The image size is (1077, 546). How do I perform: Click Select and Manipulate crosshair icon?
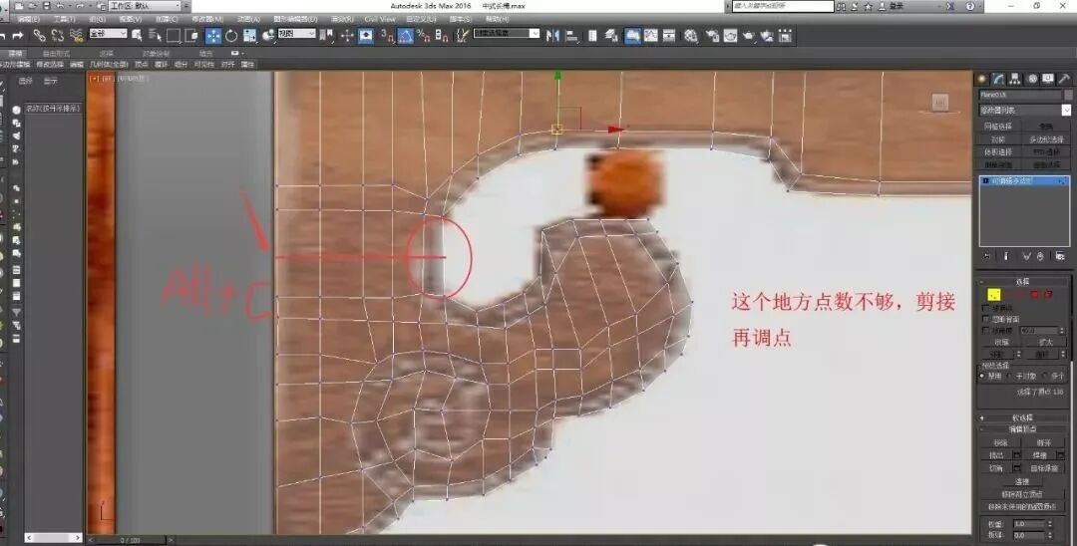pyautogui.click(x=347, y=36)
